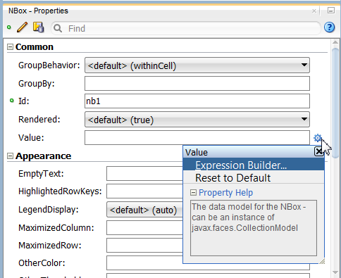Click the property help description text box
341x278 pixels.
pos(254,228)
